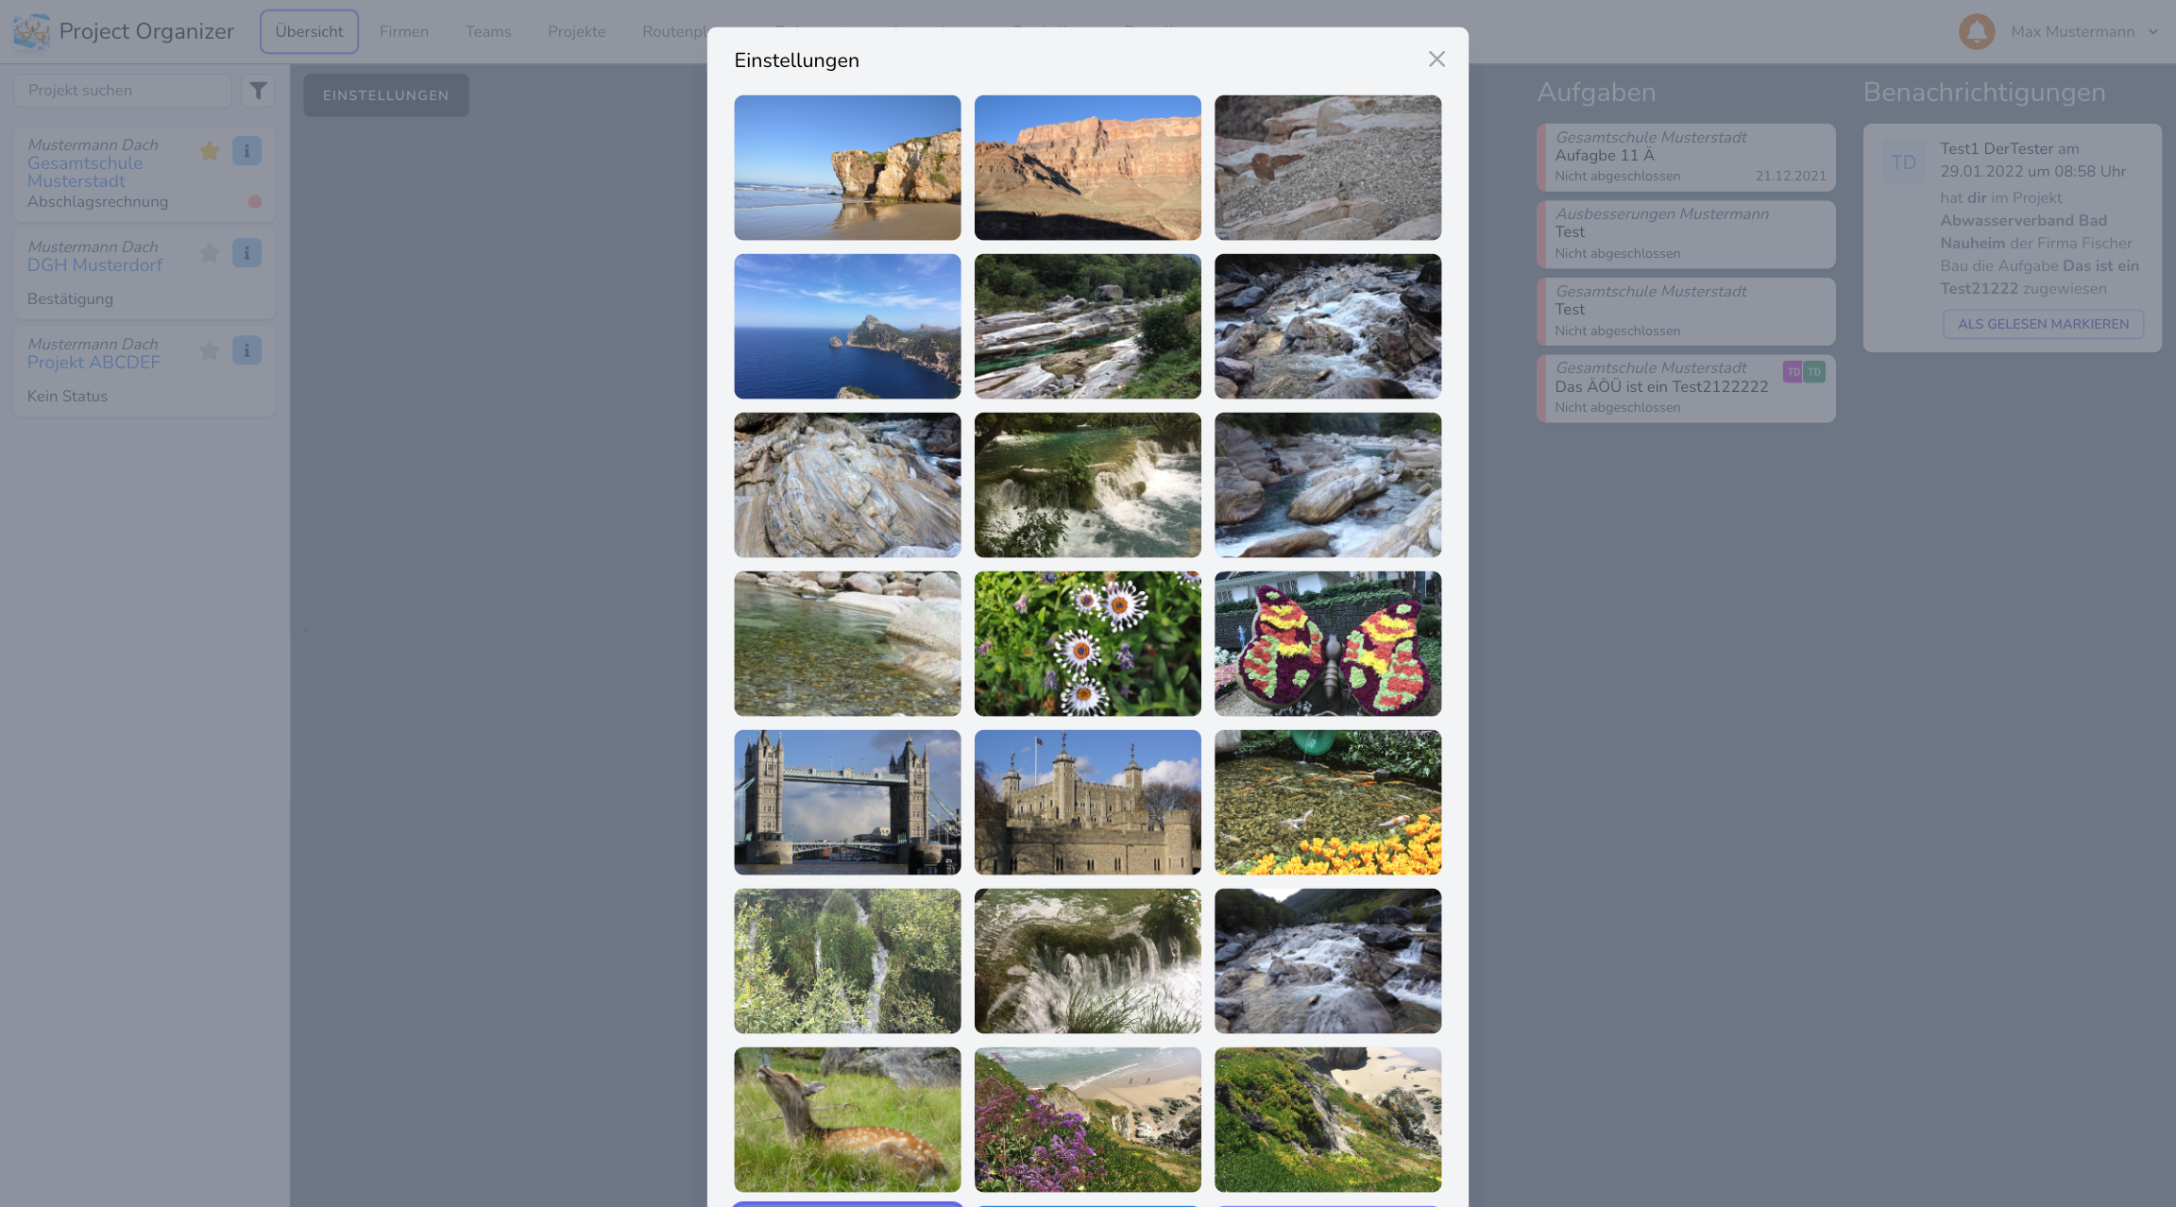Switch to the Übersicht tab
Screen dimensions: 2176x1207
click(x=309, y=31)
